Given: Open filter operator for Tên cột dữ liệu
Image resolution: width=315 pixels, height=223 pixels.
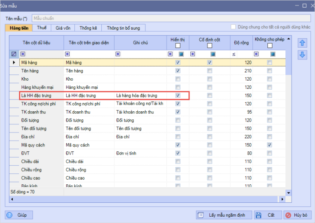Looking at the screenshot, I should point(23,54).
